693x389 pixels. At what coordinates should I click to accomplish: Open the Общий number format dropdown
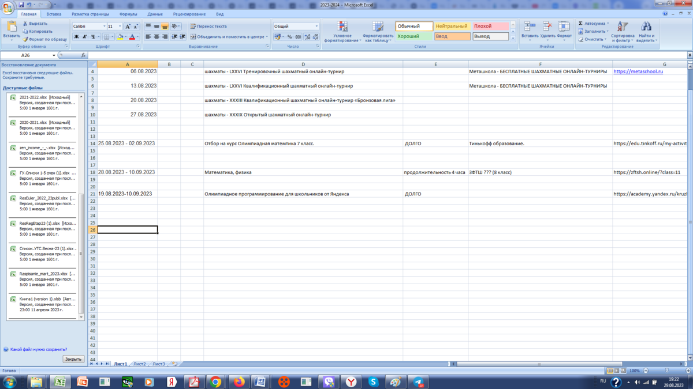click(x=316, y=27)
